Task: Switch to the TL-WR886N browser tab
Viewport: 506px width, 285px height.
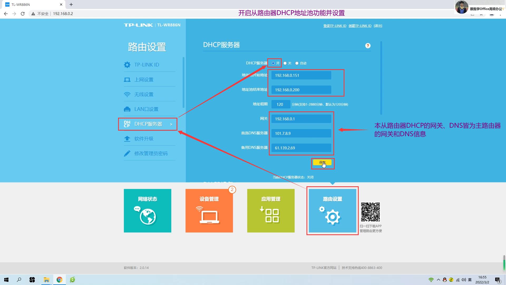Action: tap(32, 4)
